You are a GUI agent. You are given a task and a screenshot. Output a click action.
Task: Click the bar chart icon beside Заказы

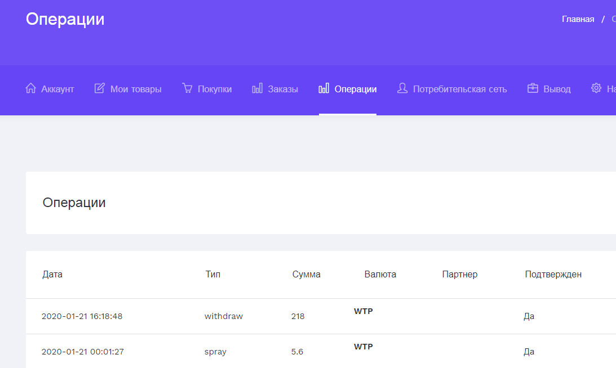click(257, 89)
